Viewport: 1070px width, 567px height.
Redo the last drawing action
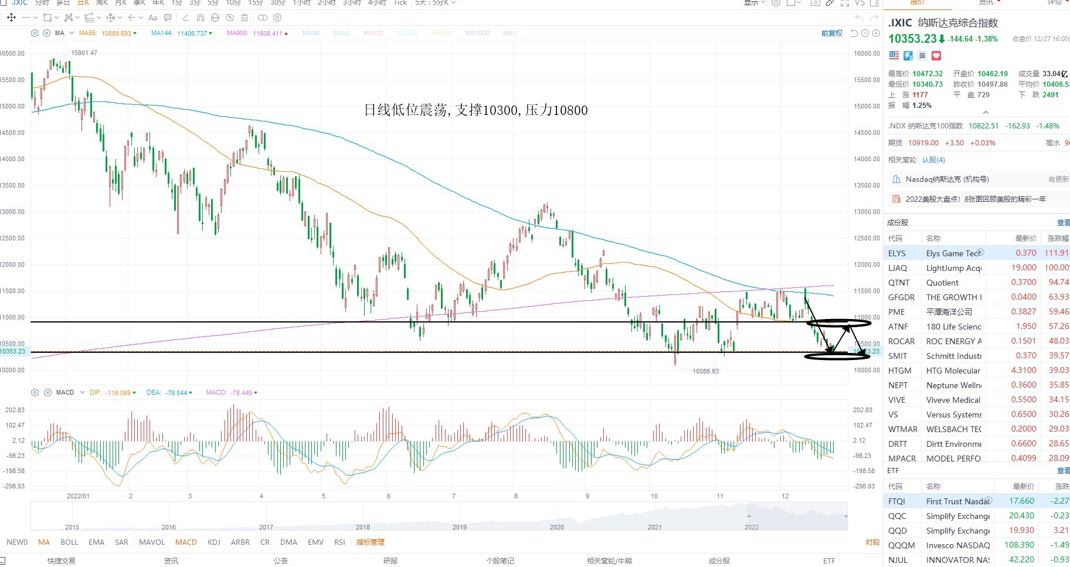point(874,18)
